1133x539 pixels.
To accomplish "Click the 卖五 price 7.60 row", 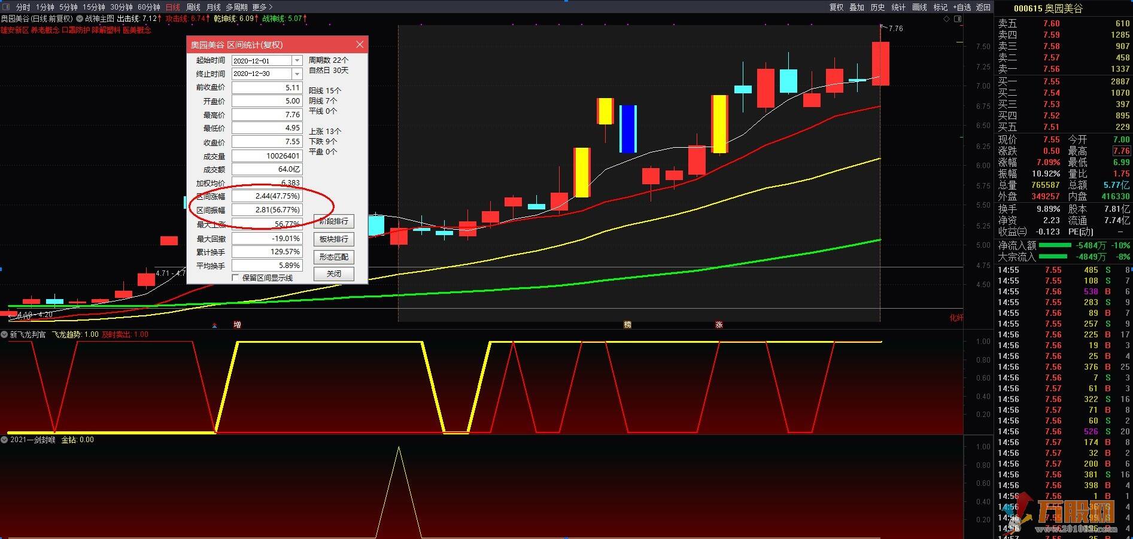I will 1064,24.
